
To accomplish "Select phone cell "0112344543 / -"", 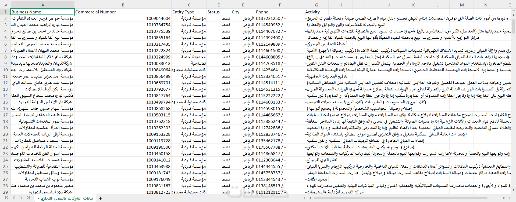I will coord(280,179).
